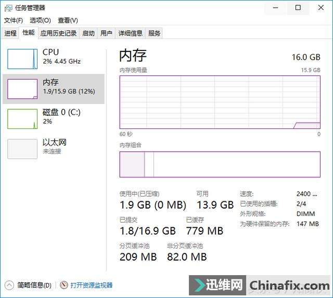The width and height of the screenshot is (333, 298).
Task: Switch to the 进程 tab
Action: (10, 33)
